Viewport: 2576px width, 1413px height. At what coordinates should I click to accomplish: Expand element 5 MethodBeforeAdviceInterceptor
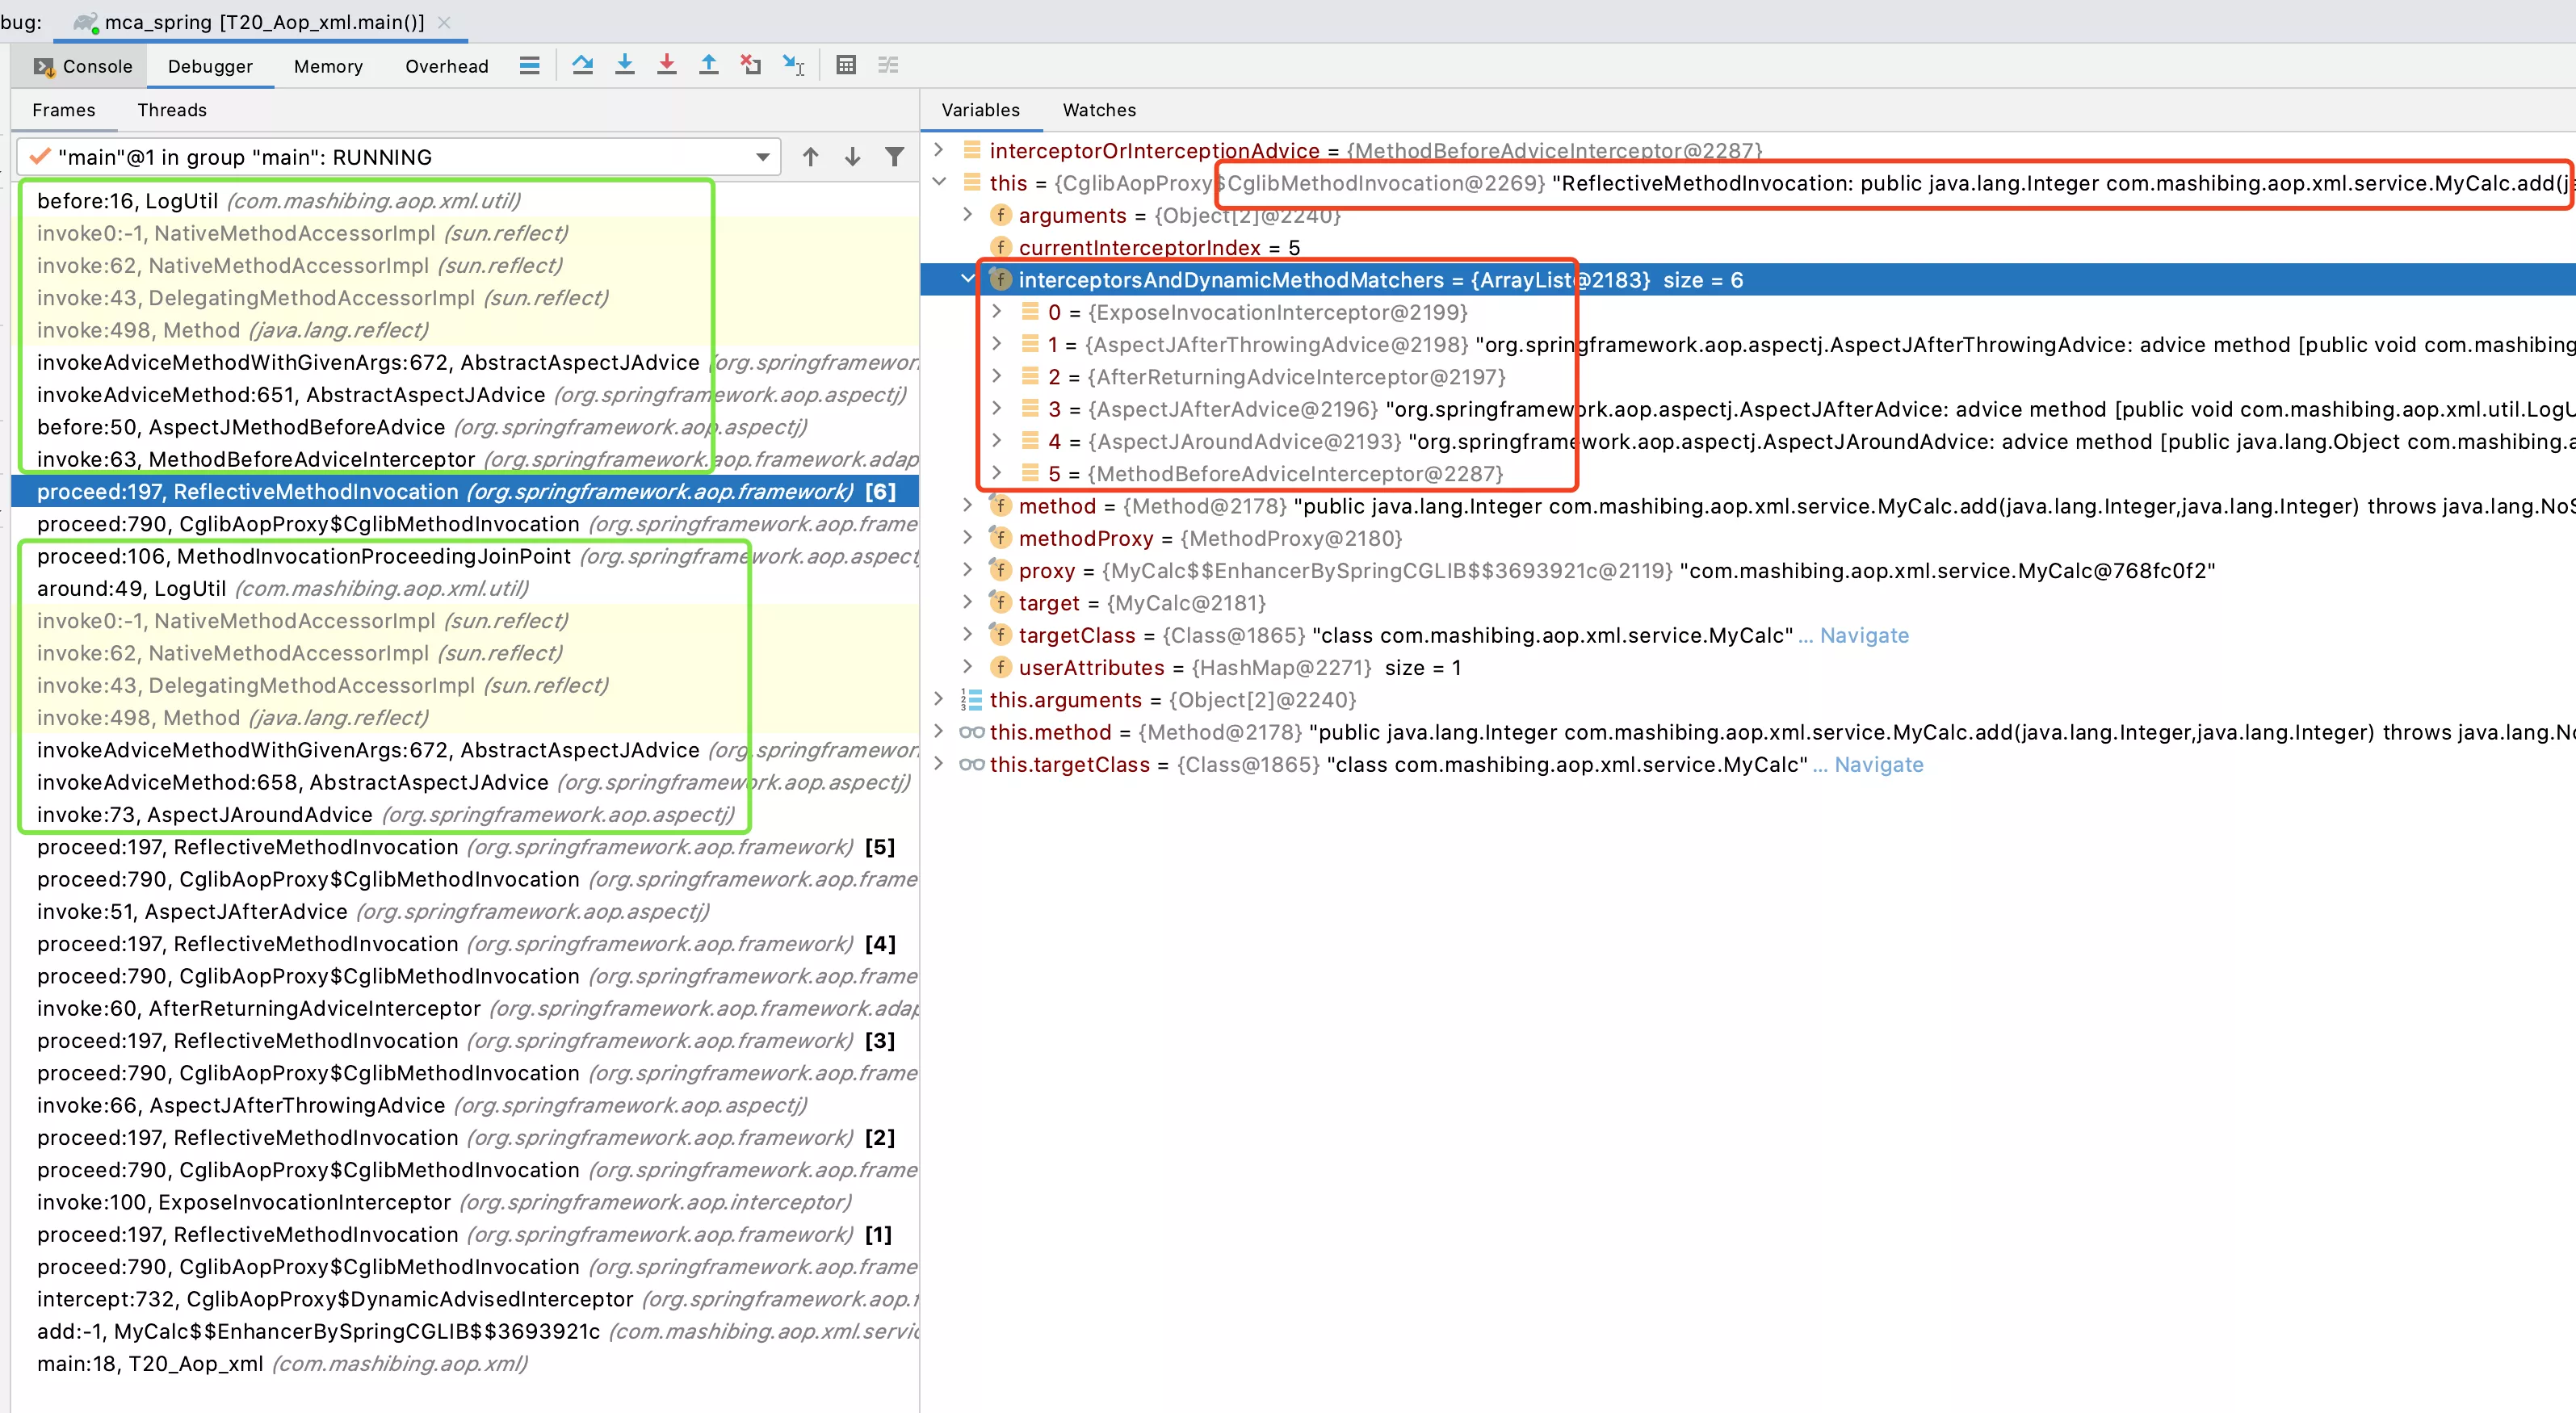coord(996,473)
